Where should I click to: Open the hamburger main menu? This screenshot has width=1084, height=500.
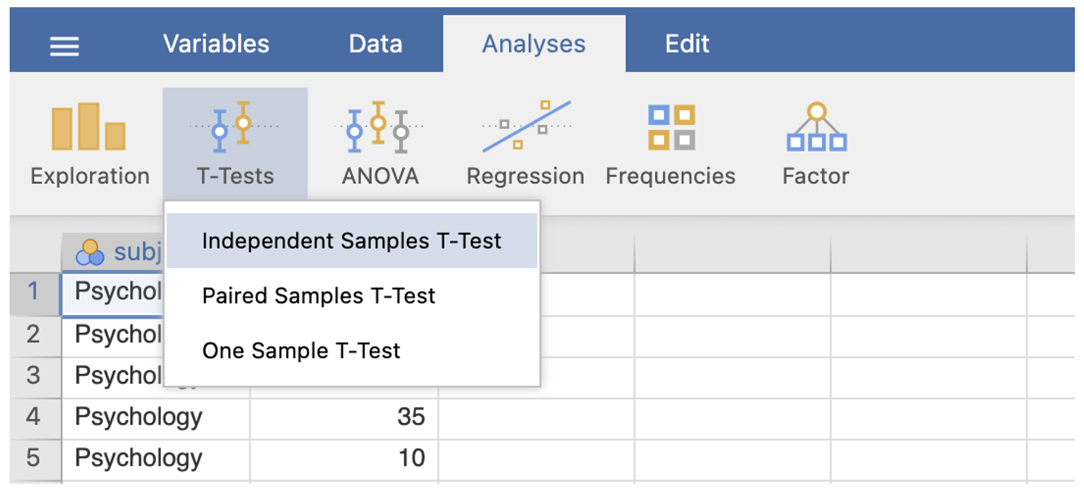coord(64,46)
